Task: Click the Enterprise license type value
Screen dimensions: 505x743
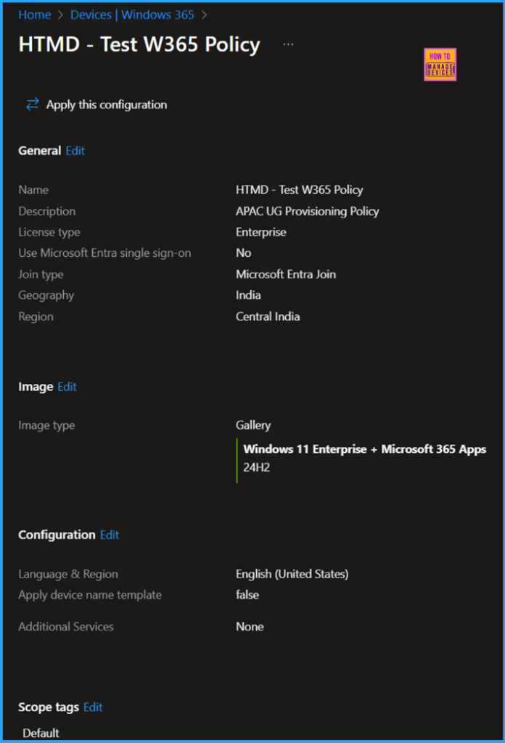Action: tap(261, 232)
